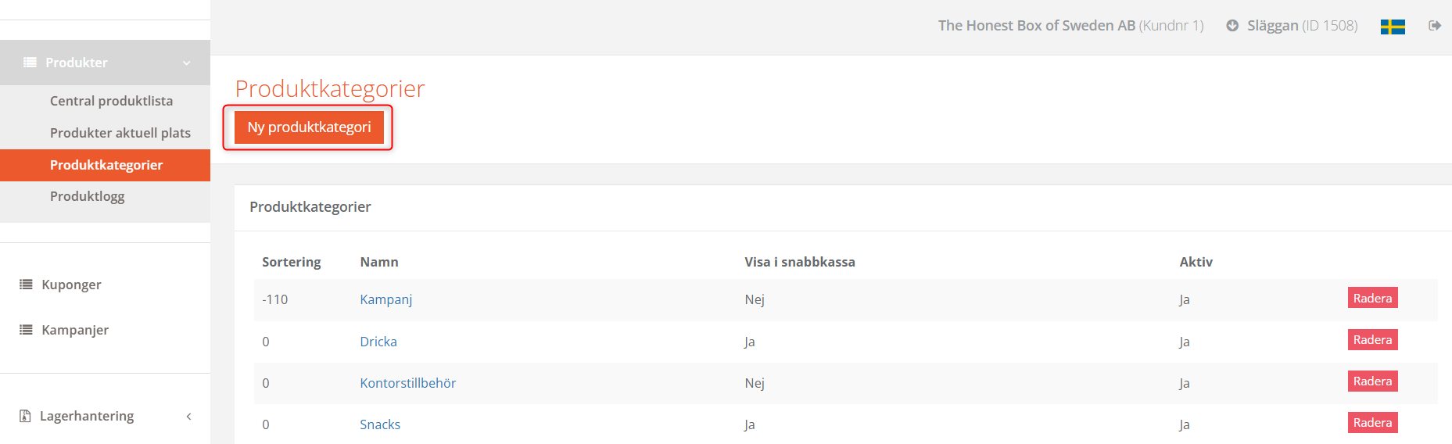Click the Ny produktkategori button
The height and width of the screenshot is (444, 1452).
309,127
